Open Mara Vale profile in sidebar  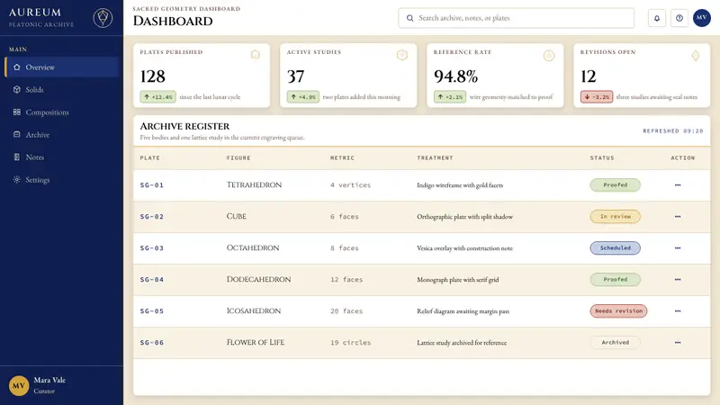[x=61, y=385]
